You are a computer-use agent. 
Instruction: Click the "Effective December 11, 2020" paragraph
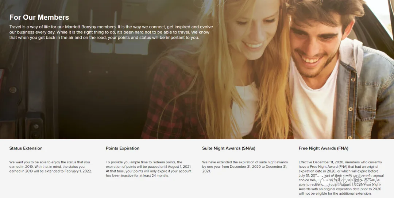point(341,178)
